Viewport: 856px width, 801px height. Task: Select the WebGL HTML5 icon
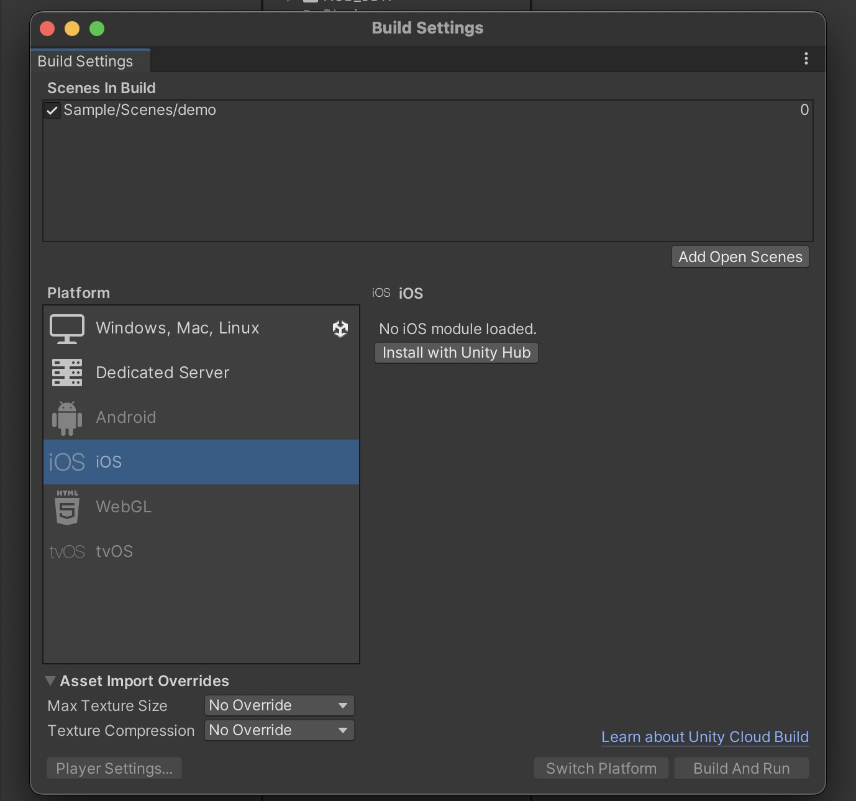66,506
